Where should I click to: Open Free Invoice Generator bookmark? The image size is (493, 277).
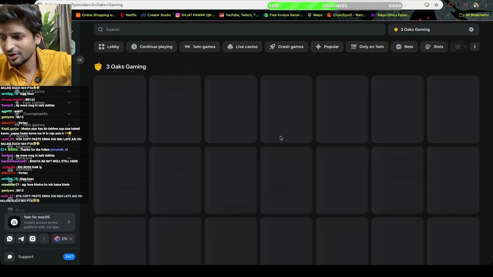283,15
